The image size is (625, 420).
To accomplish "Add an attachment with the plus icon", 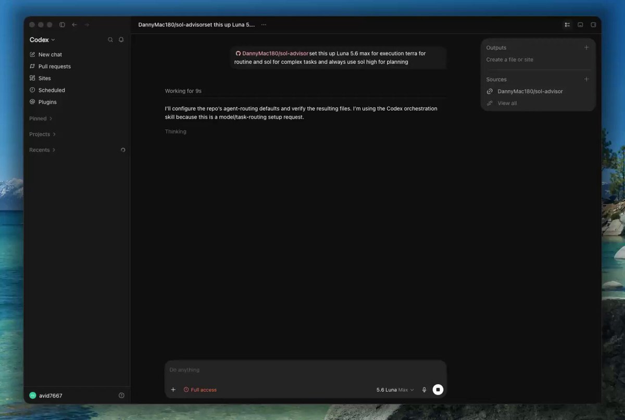I will click(x=173, y=390).
